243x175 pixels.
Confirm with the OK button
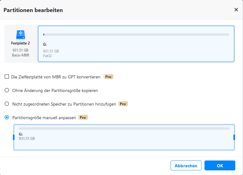click(x=220, y=166)
